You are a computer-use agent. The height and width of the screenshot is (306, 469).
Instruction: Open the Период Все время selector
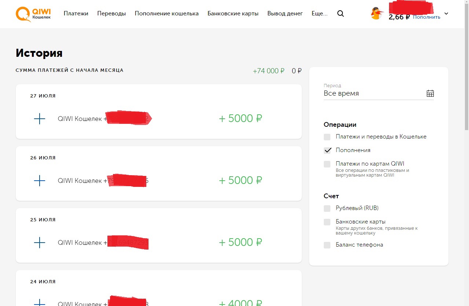coord(378,93)
